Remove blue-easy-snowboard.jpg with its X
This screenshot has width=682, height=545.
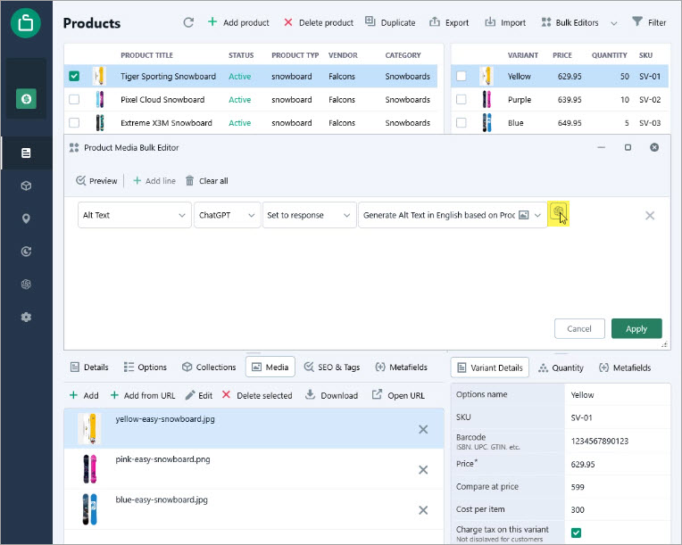tap(423, 510)
